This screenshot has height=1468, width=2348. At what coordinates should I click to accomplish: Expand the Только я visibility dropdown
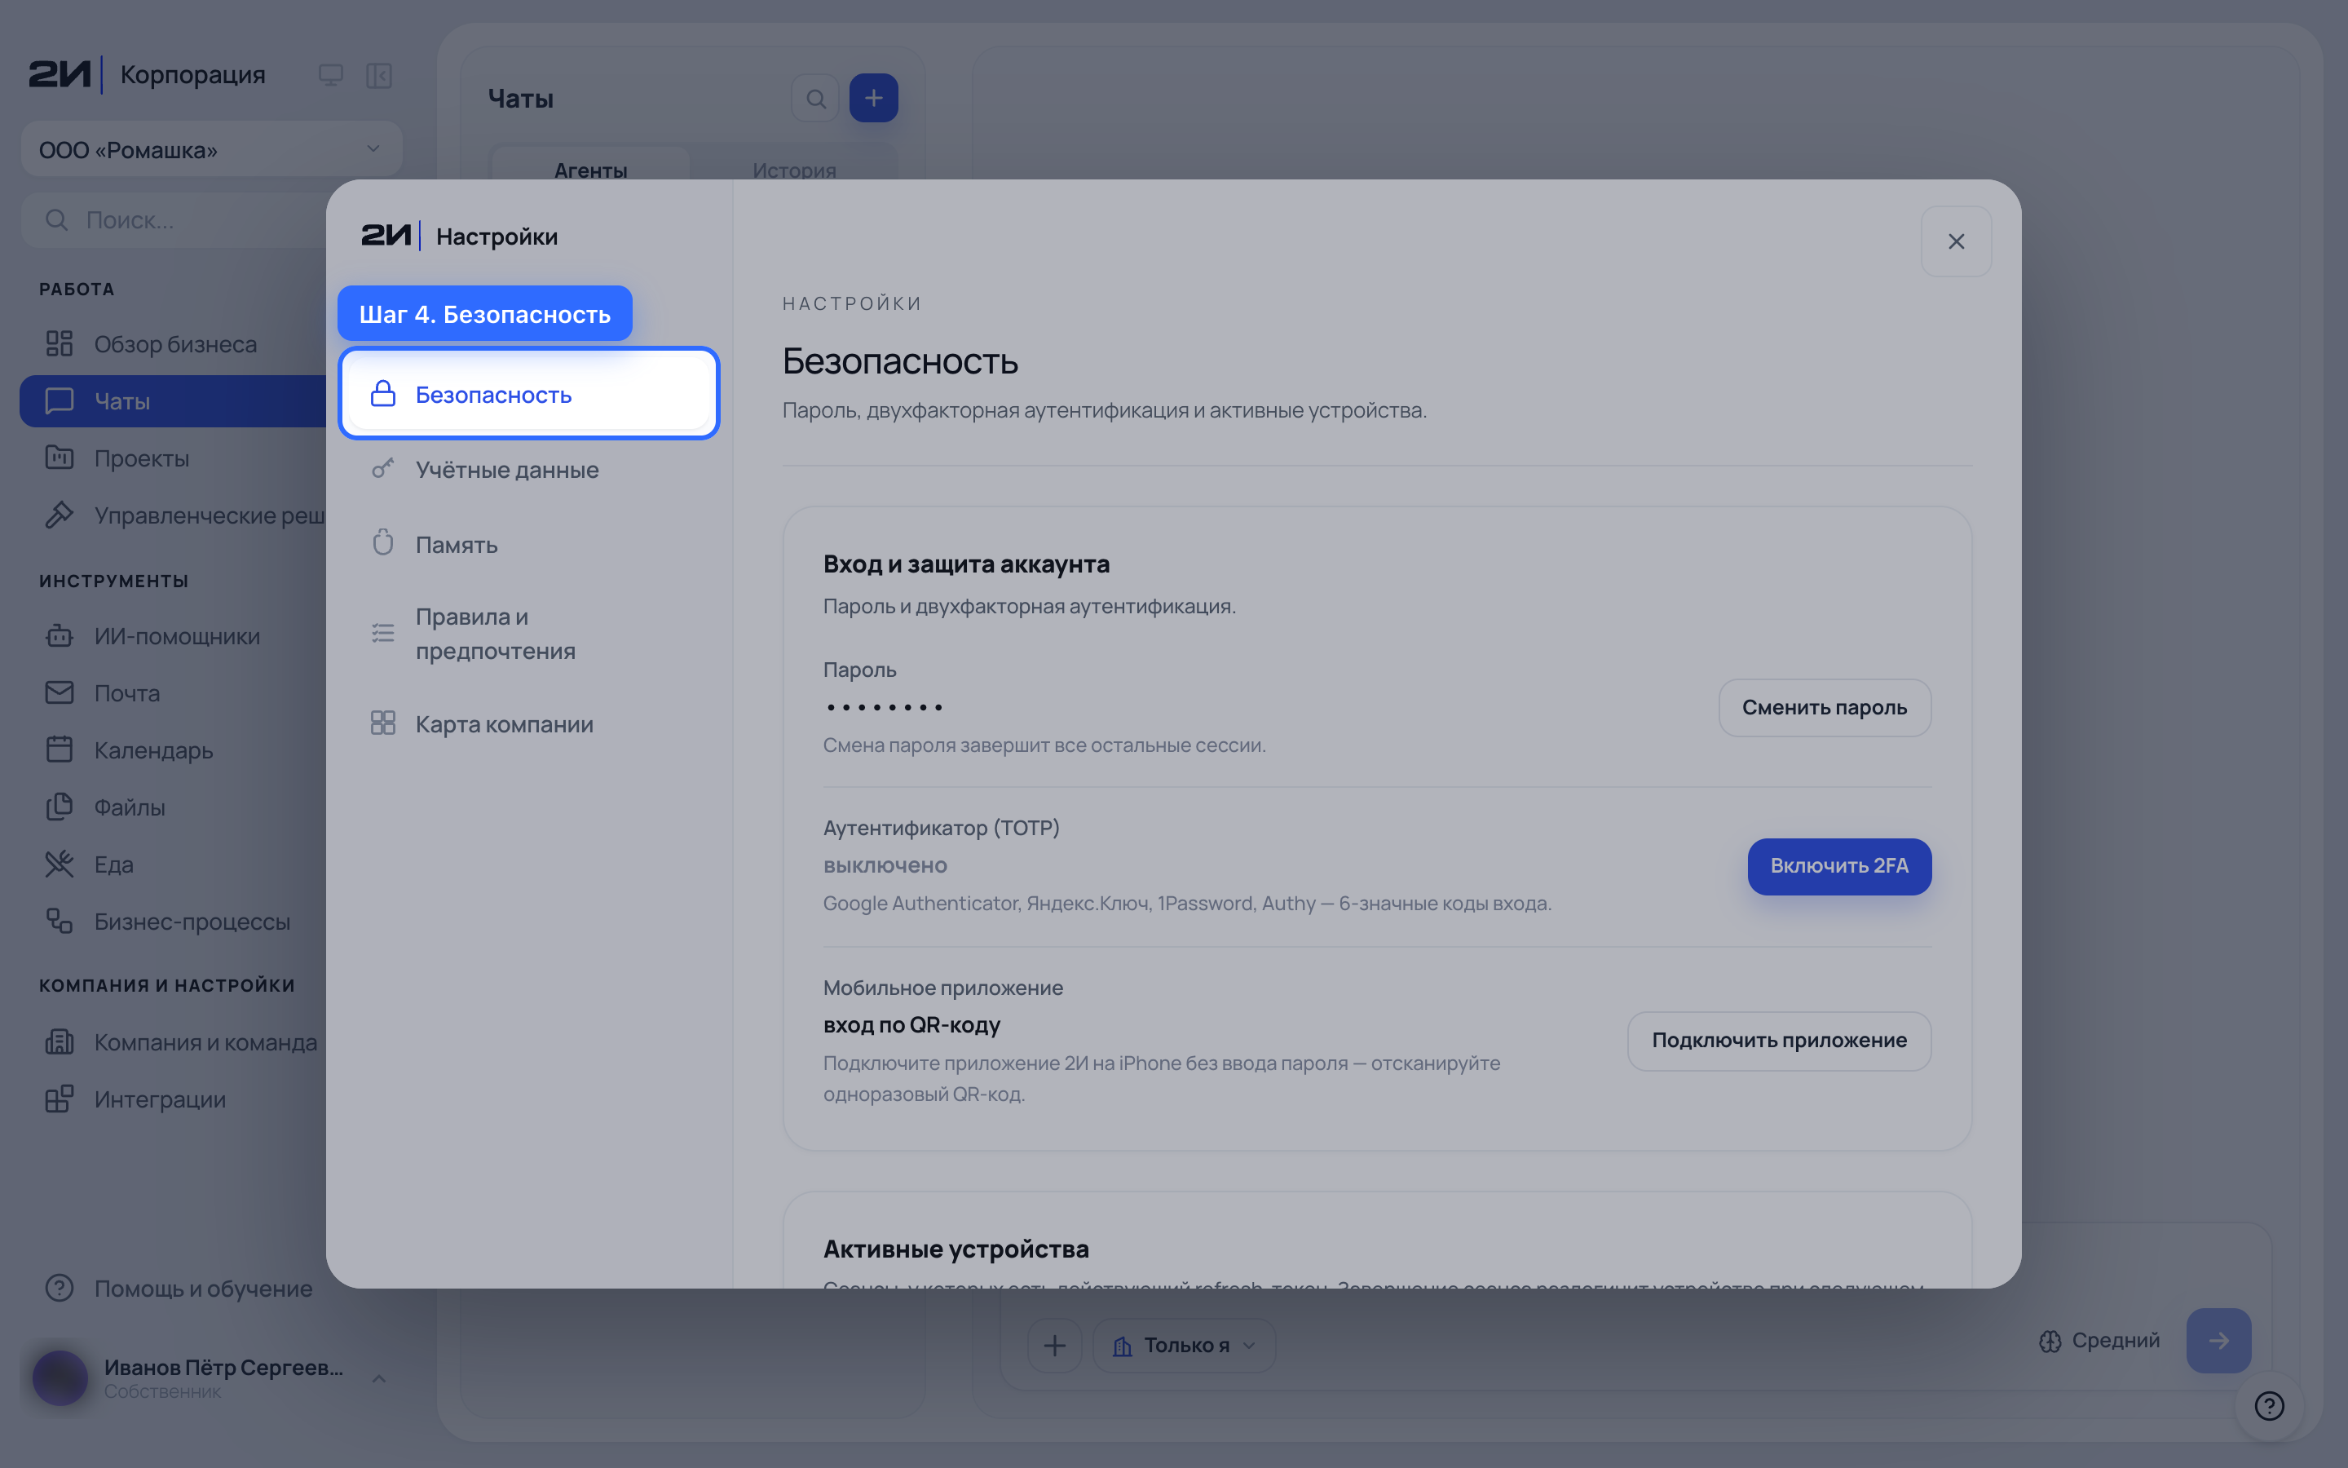pos(1185,1346)
